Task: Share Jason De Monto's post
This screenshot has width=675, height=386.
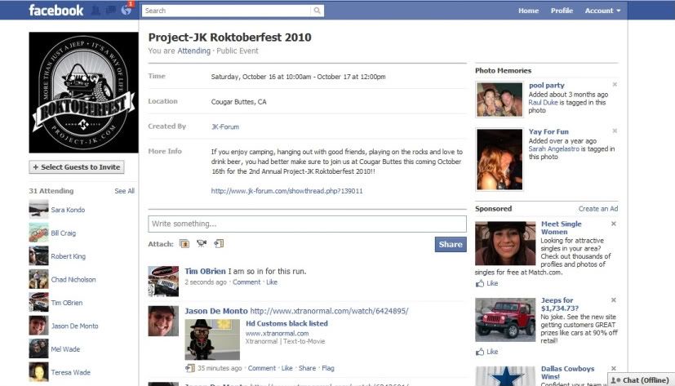Action: coord(307,368)
